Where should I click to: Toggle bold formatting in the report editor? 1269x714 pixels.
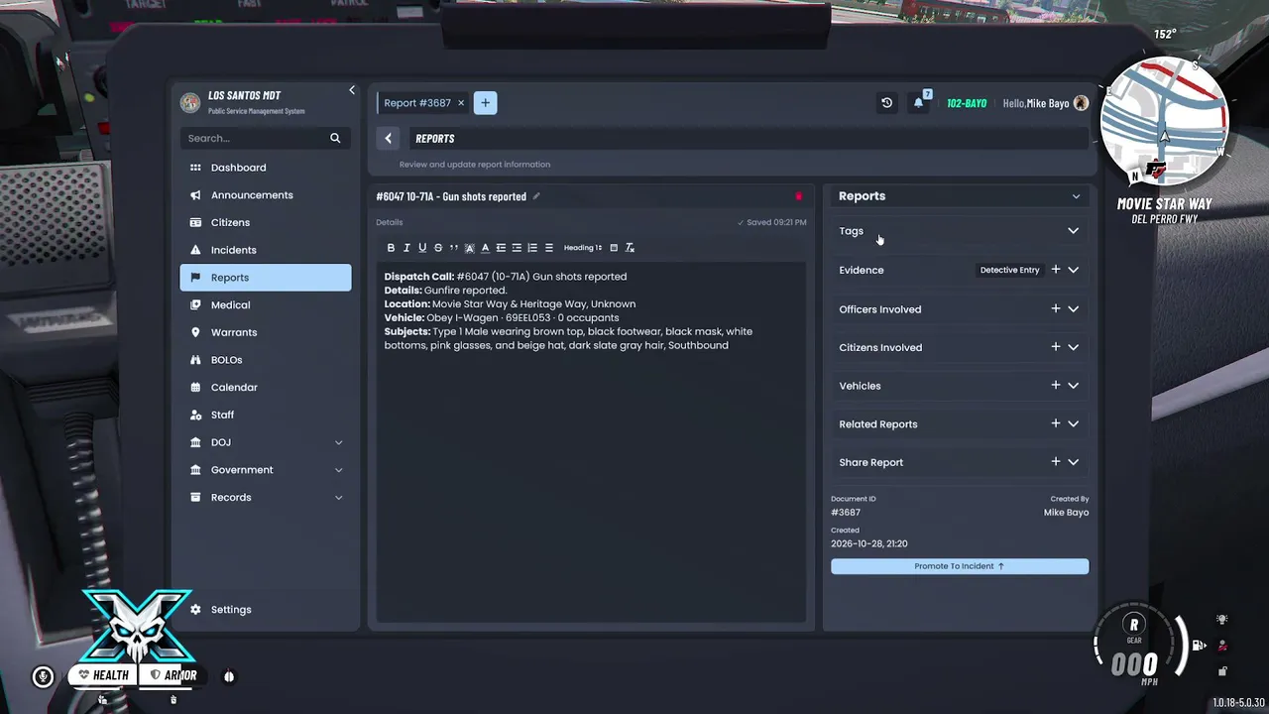(x=391, y=248)
